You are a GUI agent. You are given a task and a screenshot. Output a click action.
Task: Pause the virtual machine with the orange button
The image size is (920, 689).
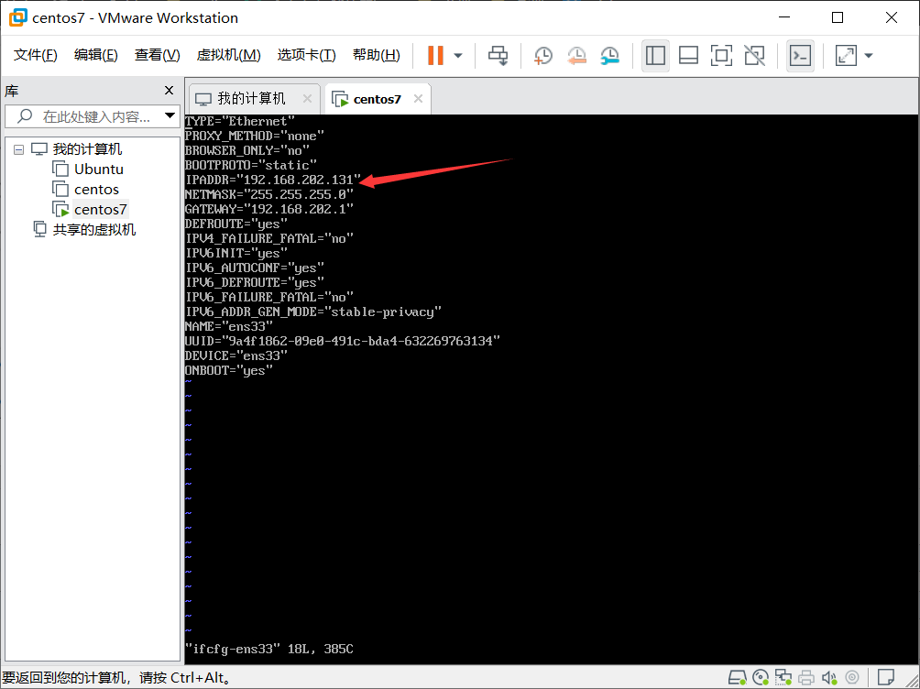pos(435,56)
